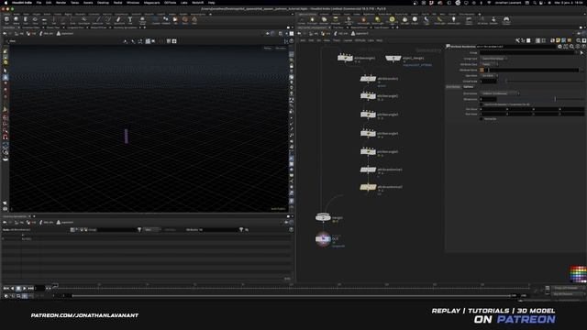
Task: Select the Camera shelf tool
Action: pyautogui.click(x=301, y=20)
